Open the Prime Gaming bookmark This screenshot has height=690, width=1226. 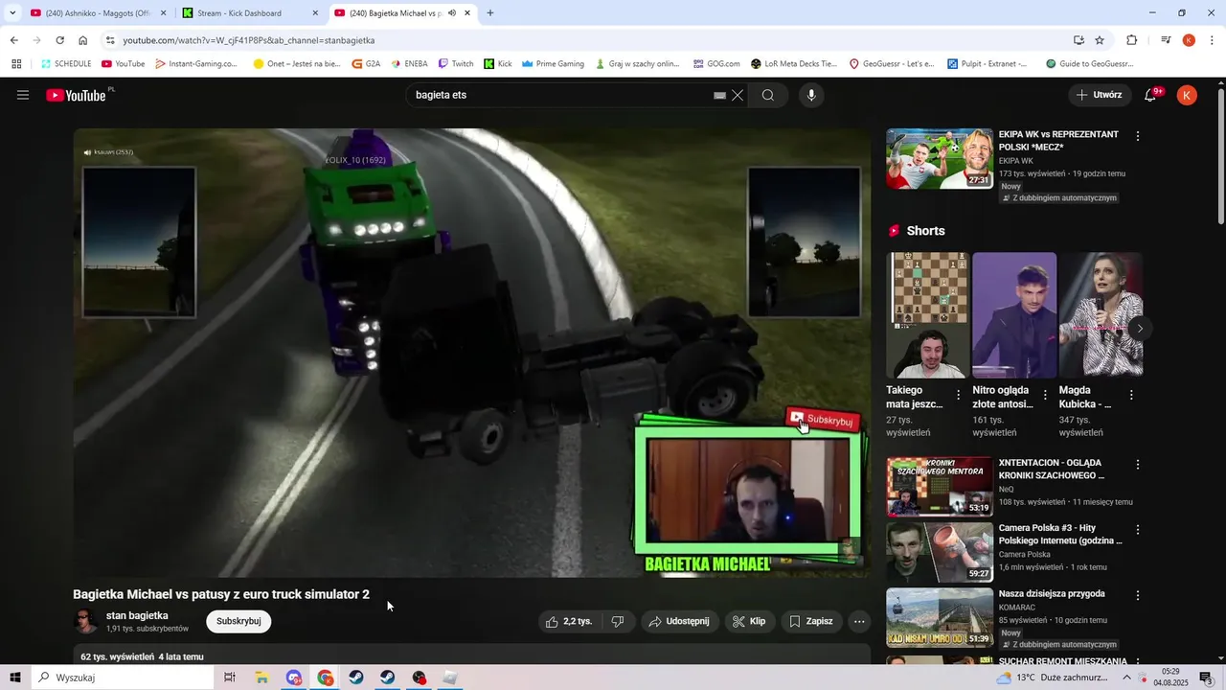click(553, 64)
